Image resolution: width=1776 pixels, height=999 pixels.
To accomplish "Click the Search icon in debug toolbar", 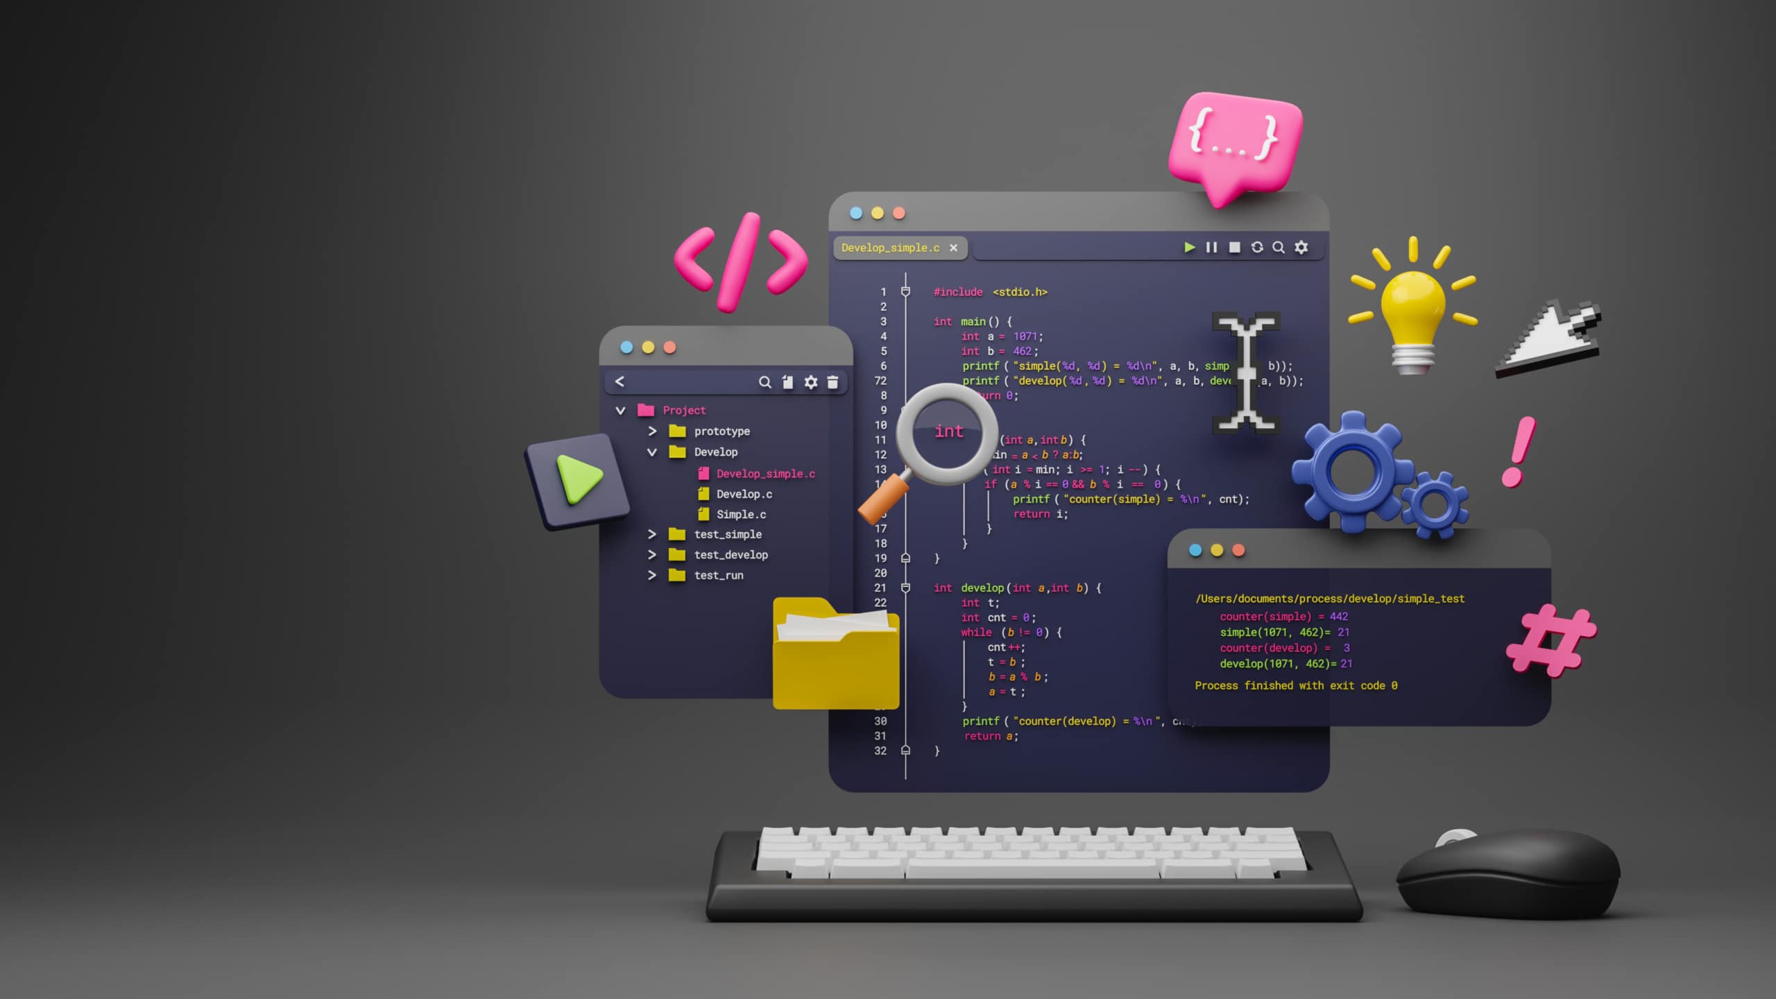I will coord(1279,246).
